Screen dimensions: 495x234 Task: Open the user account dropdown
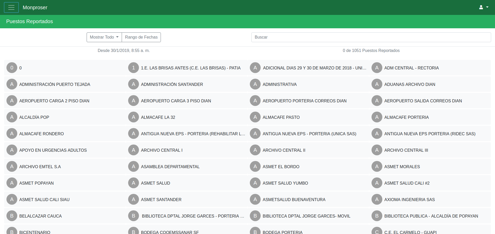(483, 7)
